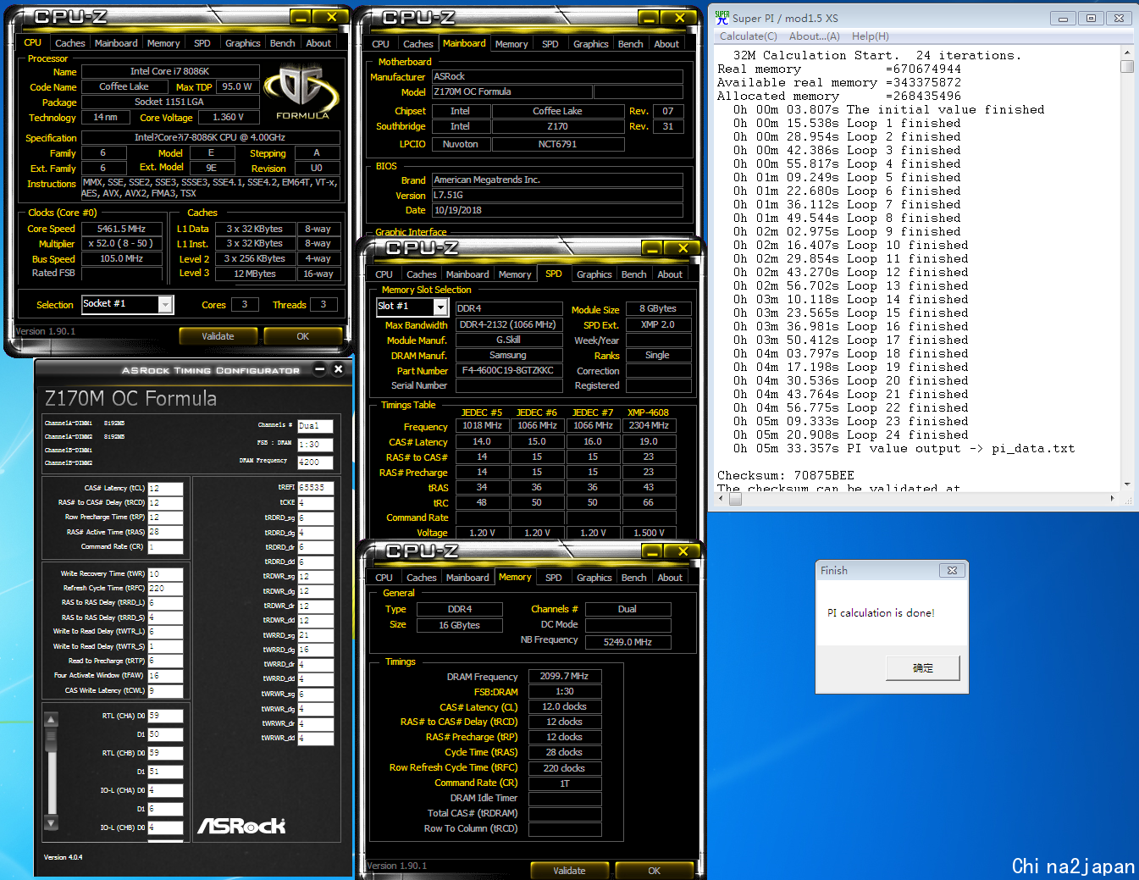This screenshot has width=1139, height=880.
Task: Click the Checksum 70875BEE line
Action: [x=786, y=475]
